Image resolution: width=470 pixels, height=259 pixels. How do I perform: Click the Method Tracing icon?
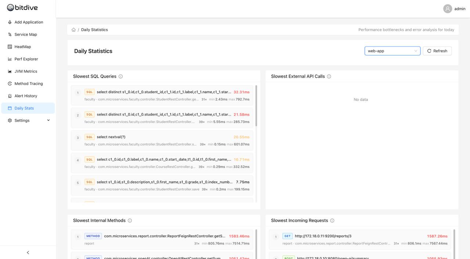tap(10, 84)
